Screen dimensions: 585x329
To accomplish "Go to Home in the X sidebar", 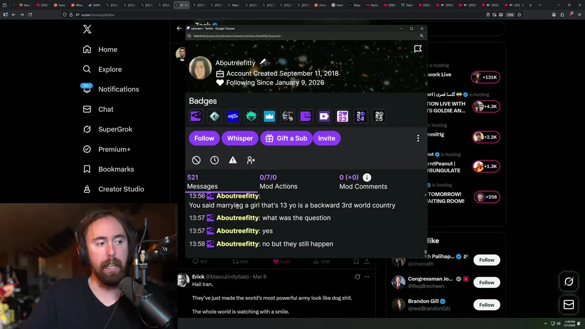I will [x=100, y=49].
